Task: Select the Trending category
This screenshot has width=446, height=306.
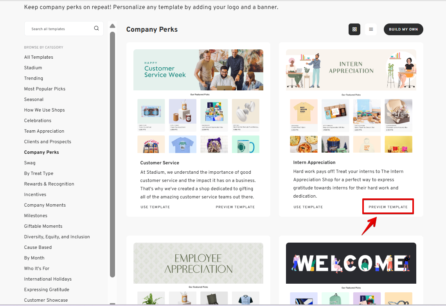Action: coord(34,78)
